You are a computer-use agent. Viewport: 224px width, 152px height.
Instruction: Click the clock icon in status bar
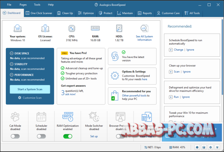pos(197,147)
